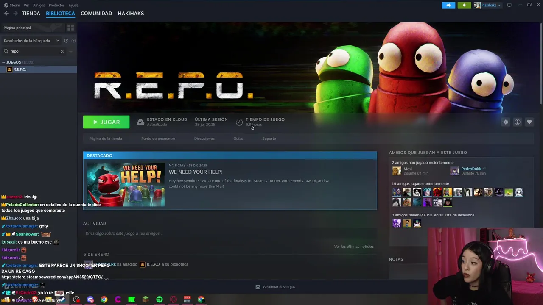The width and height of the screenshot is (543, 305).
Task: Click the 'Dile algo sobre este juego' activity box
Action: 230,233
